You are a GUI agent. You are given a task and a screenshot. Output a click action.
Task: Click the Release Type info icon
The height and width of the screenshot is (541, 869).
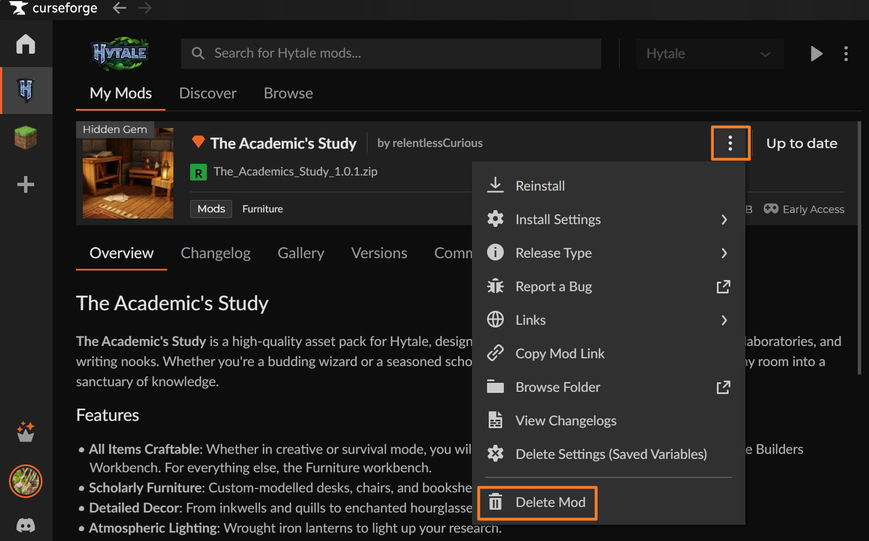point(495,252)
